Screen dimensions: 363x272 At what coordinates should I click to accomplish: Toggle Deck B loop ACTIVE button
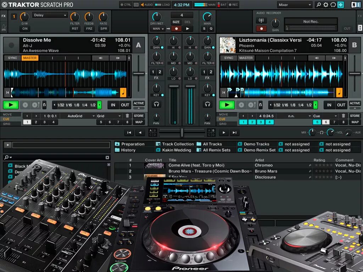click(x=354, y=103)
